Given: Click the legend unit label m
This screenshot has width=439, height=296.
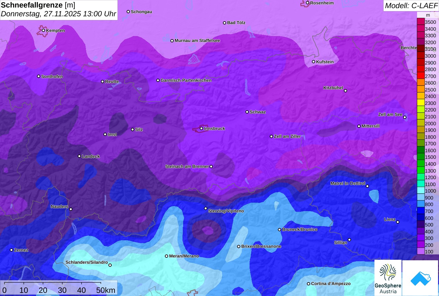Looking at the screenshot, I should [x=428, y=15].
